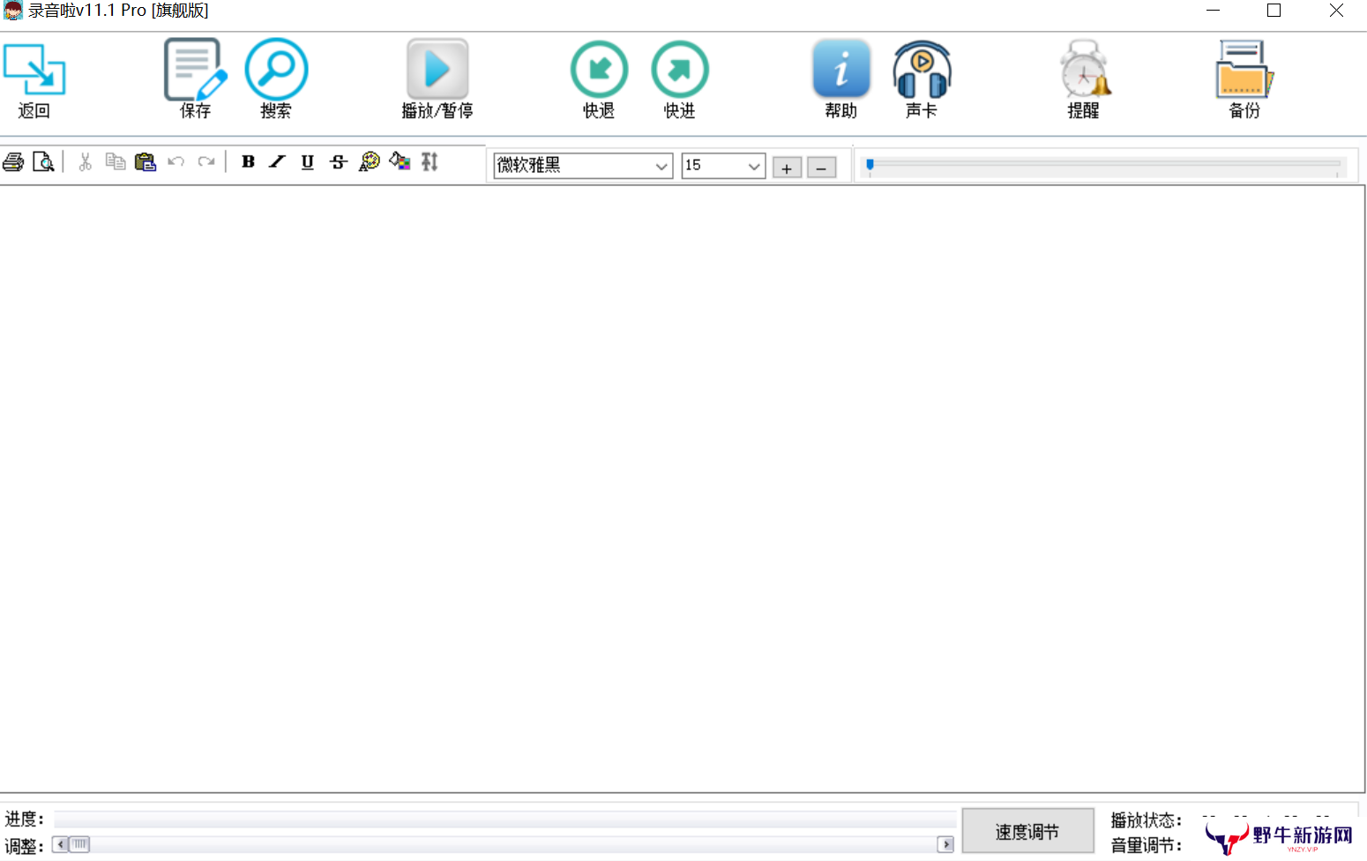The width and height of the screenshot is (1367, 861).
Task: Click the top-right slider handle
Action: click(x=870, y=165)
